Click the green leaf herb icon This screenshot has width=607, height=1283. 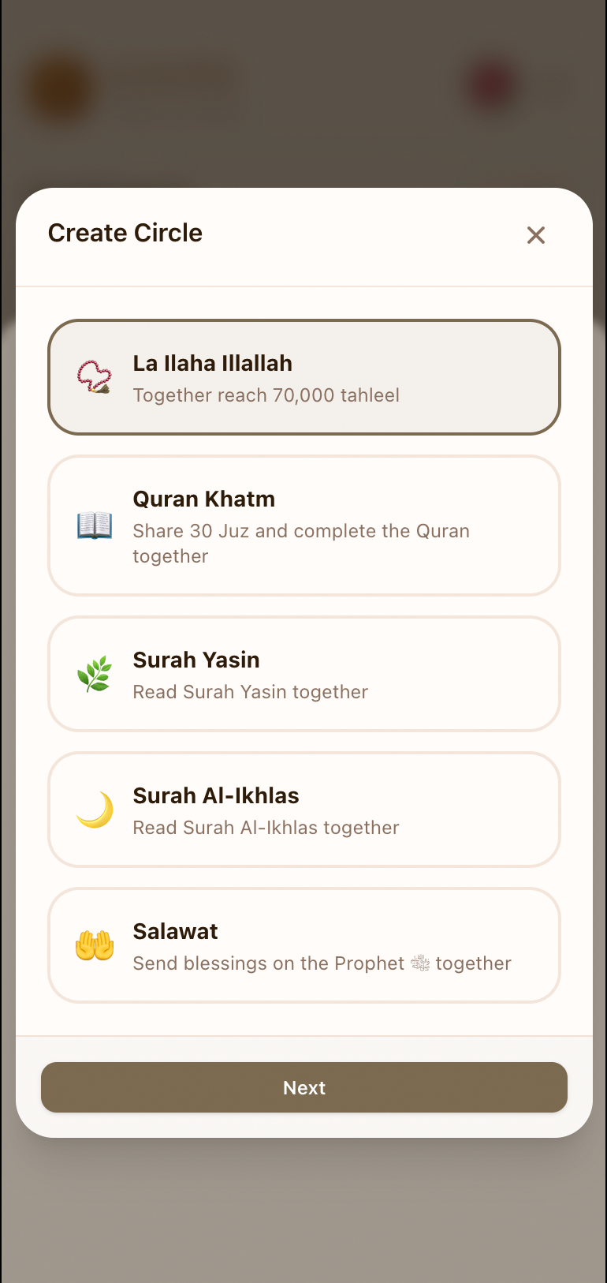click(95, 675)
